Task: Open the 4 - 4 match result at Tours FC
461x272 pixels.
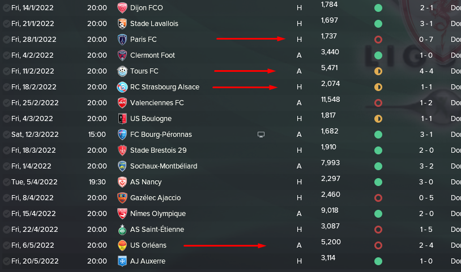Action: (426, 71)
